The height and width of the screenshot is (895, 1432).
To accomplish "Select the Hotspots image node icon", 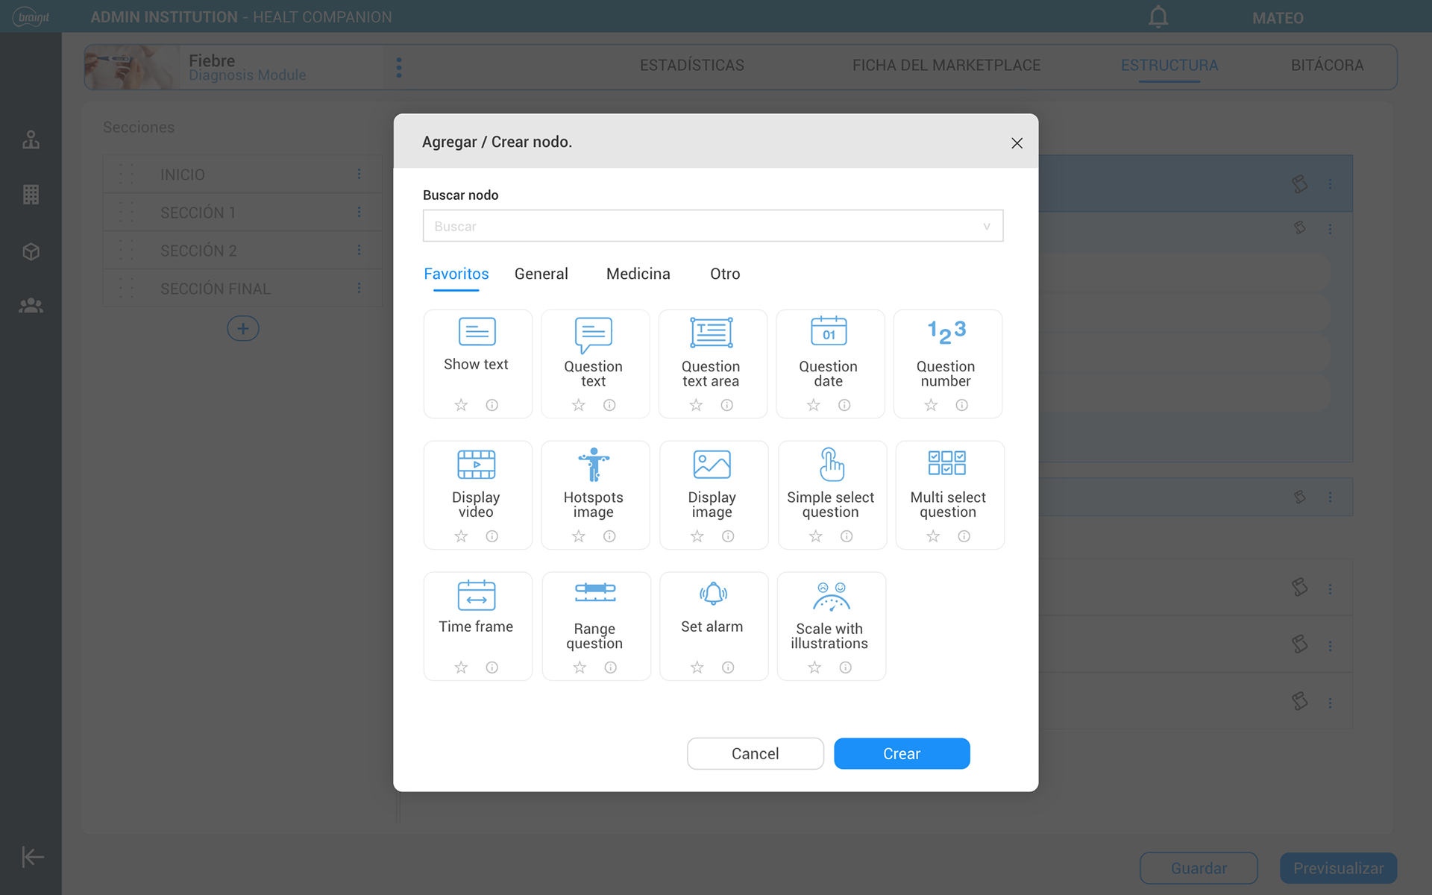I will click(594, 464).
